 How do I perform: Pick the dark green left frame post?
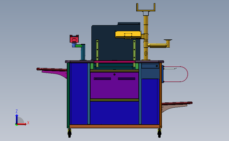(x=68, y=95)
